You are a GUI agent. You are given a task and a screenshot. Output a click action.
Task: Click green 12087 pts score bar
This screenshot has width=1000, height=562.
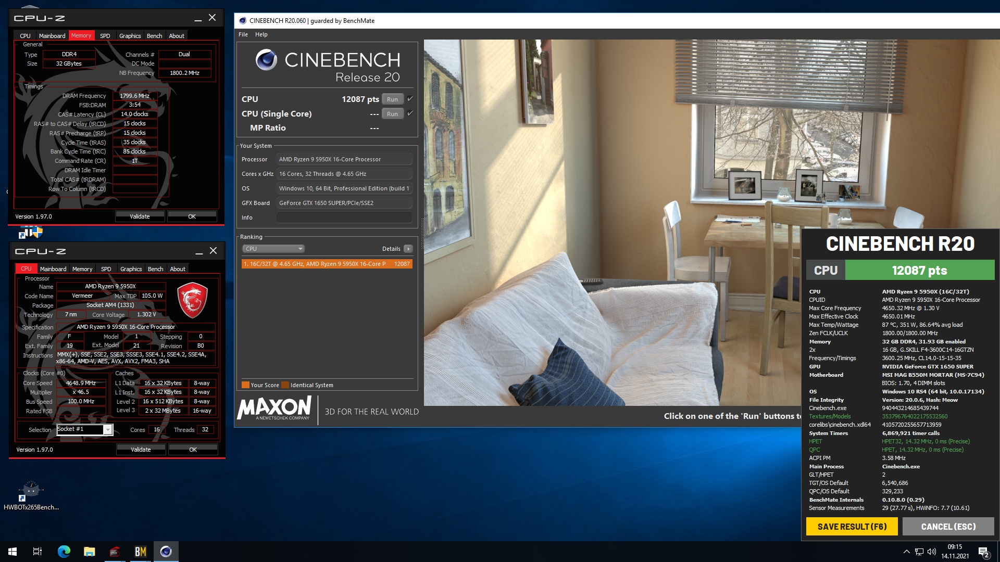coord(919,270)
